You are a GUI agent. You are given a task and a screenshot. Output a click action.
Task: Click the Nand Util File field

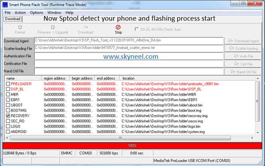tap(129, 71)
